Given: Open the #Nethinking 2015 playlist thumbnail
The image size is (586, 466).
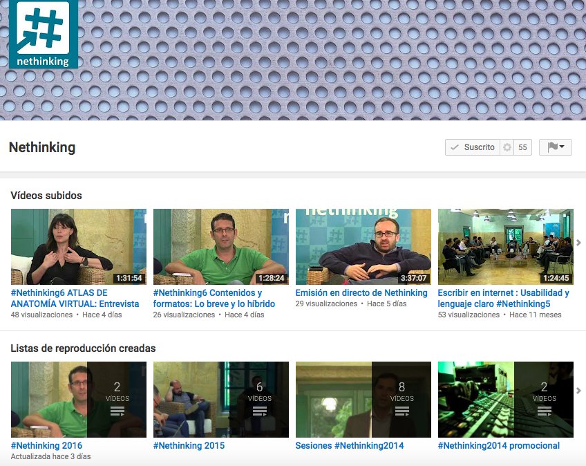Looking at the screenshot, I should coord(221,400).
